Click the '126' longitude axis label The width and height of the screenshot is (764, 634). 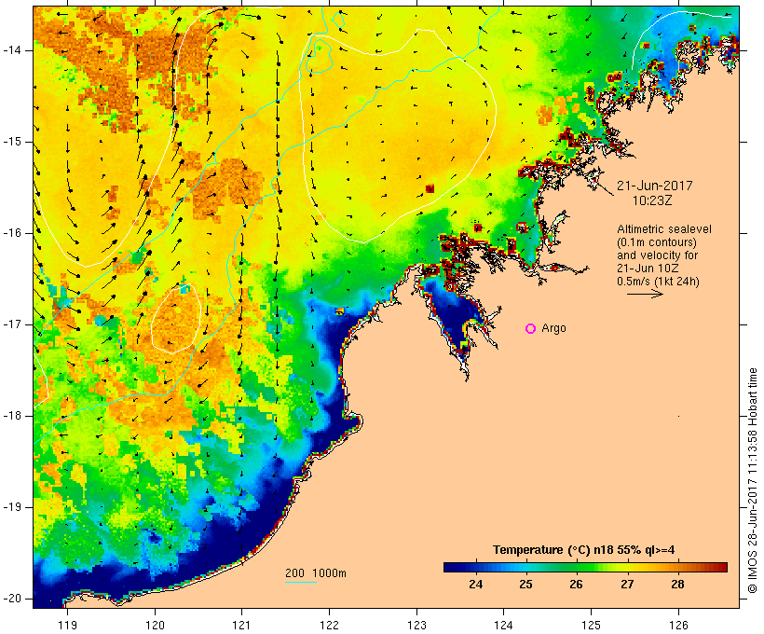(x=678, y=625)
